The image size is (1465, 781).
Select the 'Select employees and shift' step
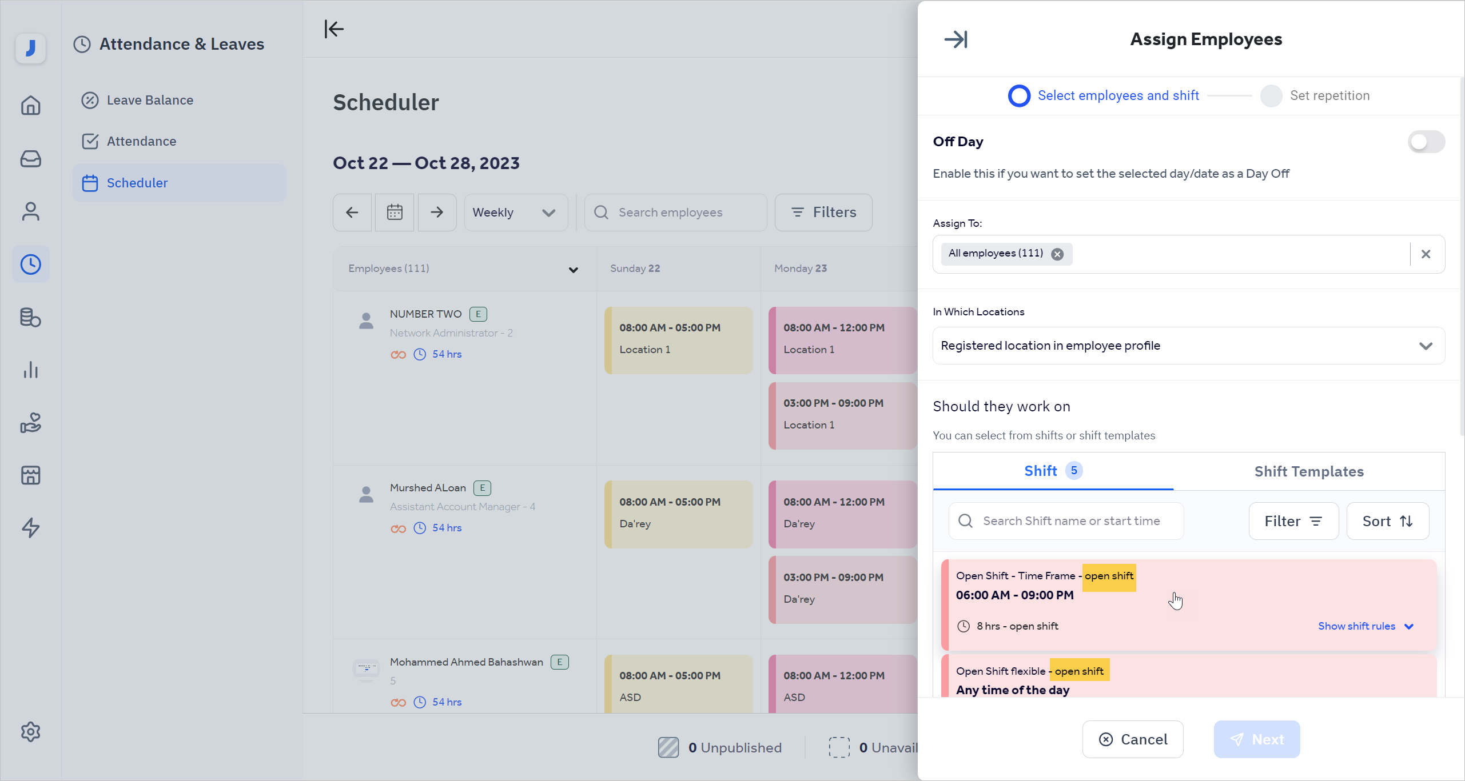(1019, 95)
